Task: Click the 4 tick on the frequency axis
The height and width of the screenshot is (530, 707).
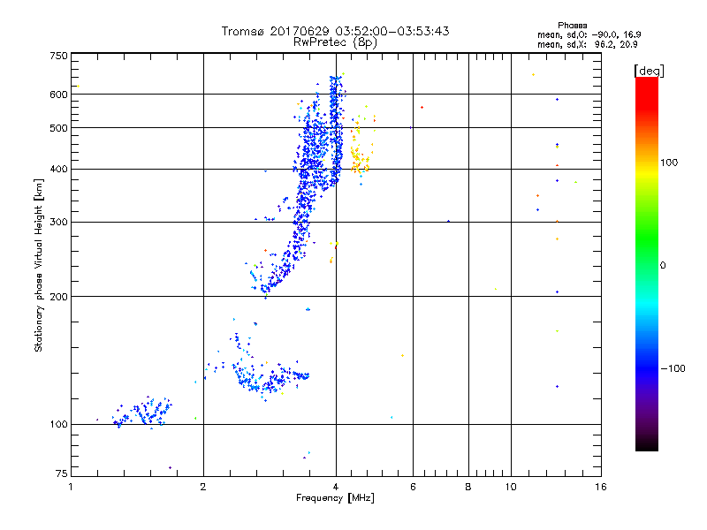Action: (x=335, y=487)
